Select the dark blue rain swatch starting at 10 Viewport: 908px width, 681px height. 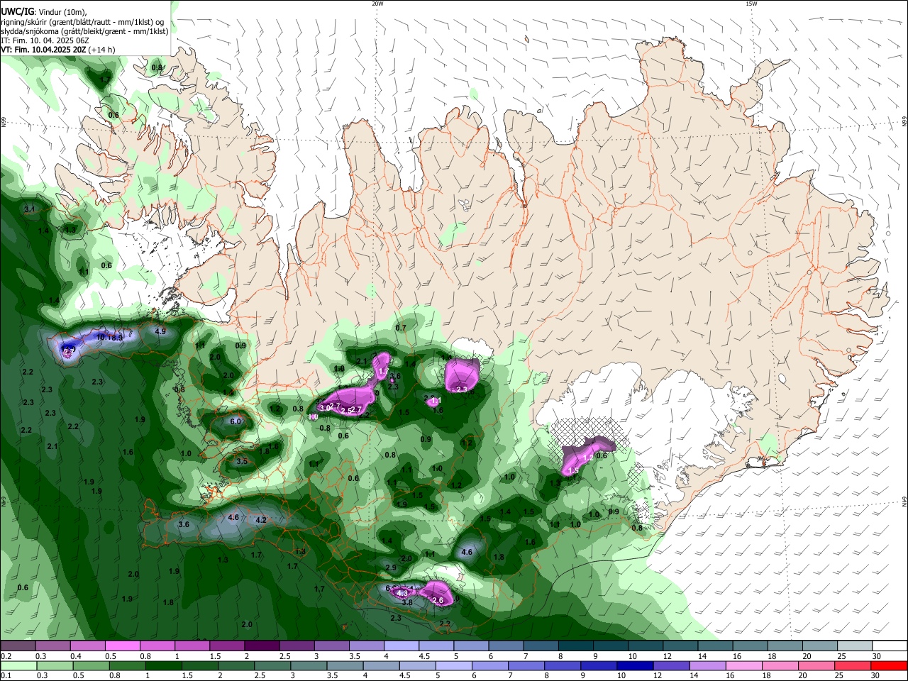[x=636, y=665]
